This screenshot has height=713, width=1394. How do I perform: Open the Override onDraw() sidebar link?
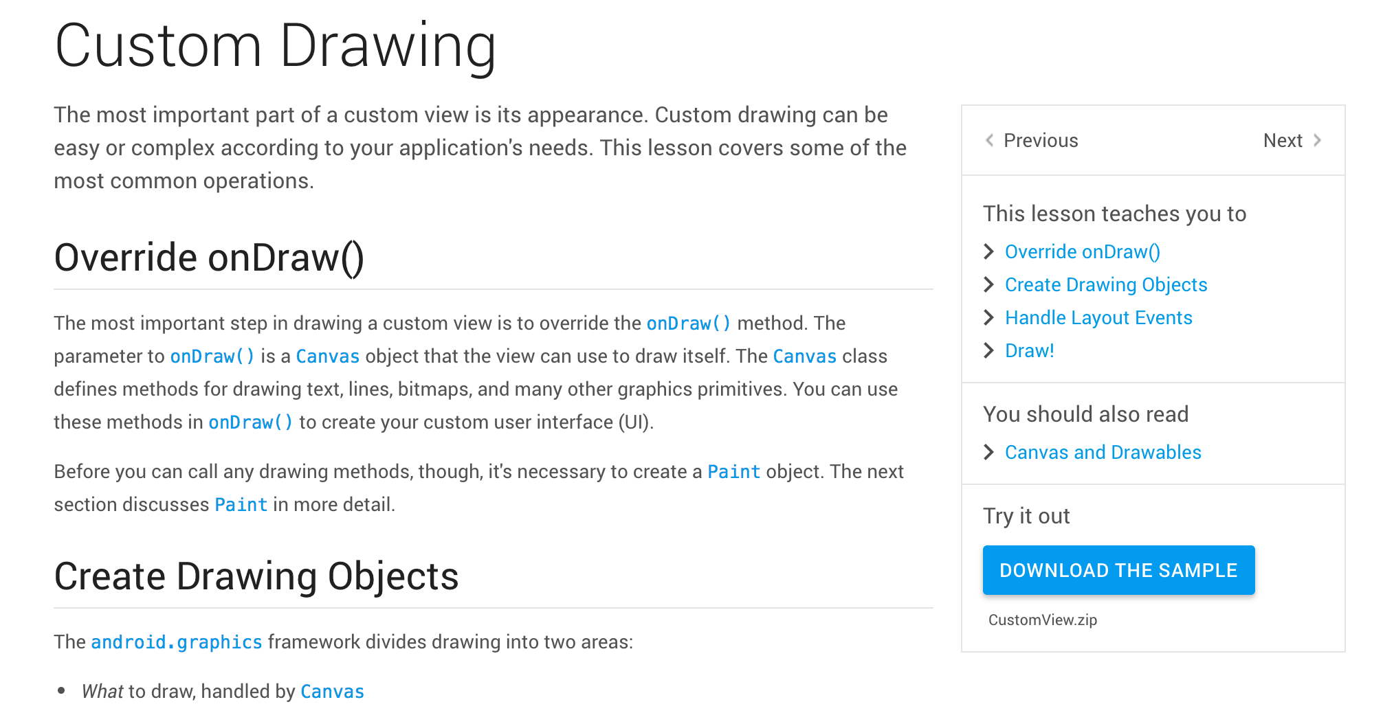(1083, 252)
